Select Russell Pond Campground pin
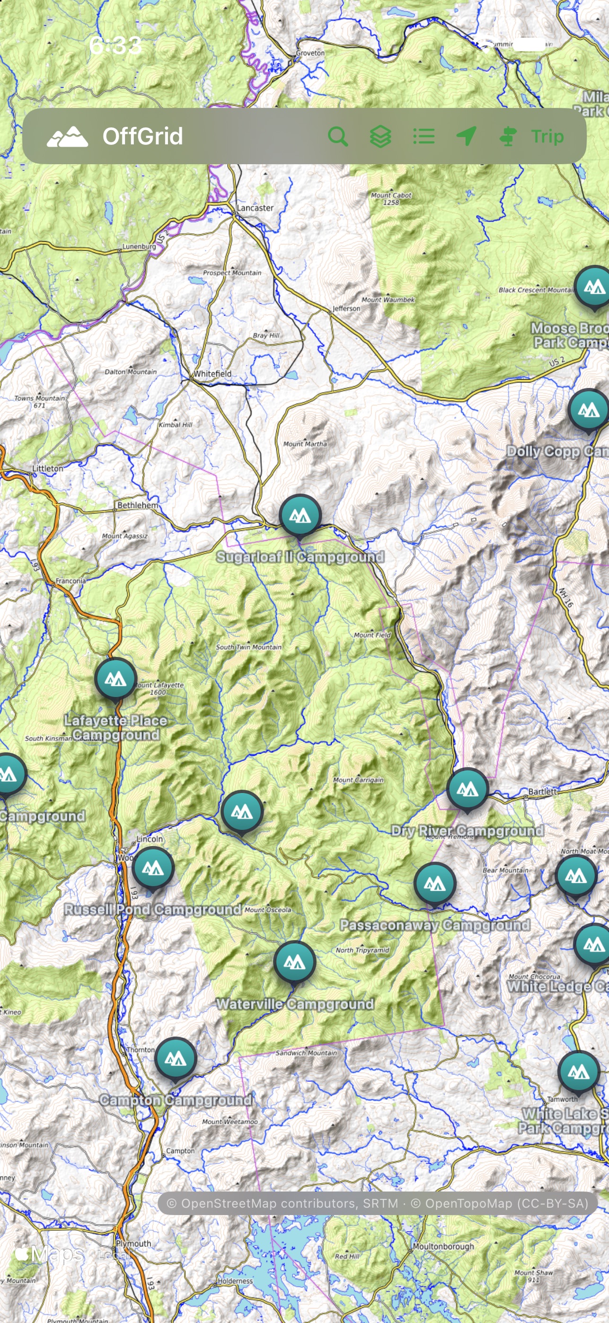The image size is (609, 1323). pos(153,868)
